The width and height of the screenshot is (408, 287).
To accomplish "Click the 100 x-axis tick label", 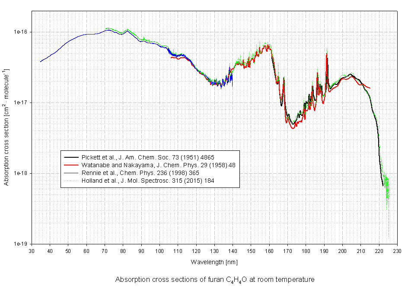I will pyautogui.click(x=159, y=251).
